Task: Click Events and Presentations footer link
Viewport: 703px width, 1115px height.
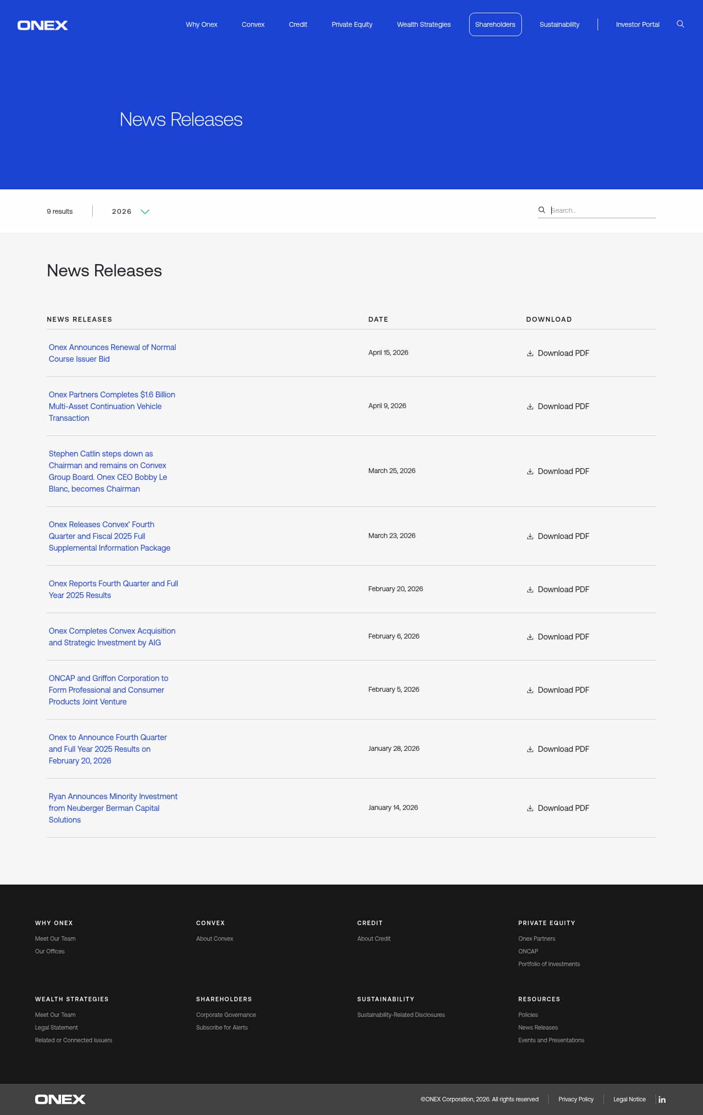Action: click(551, 1040)
